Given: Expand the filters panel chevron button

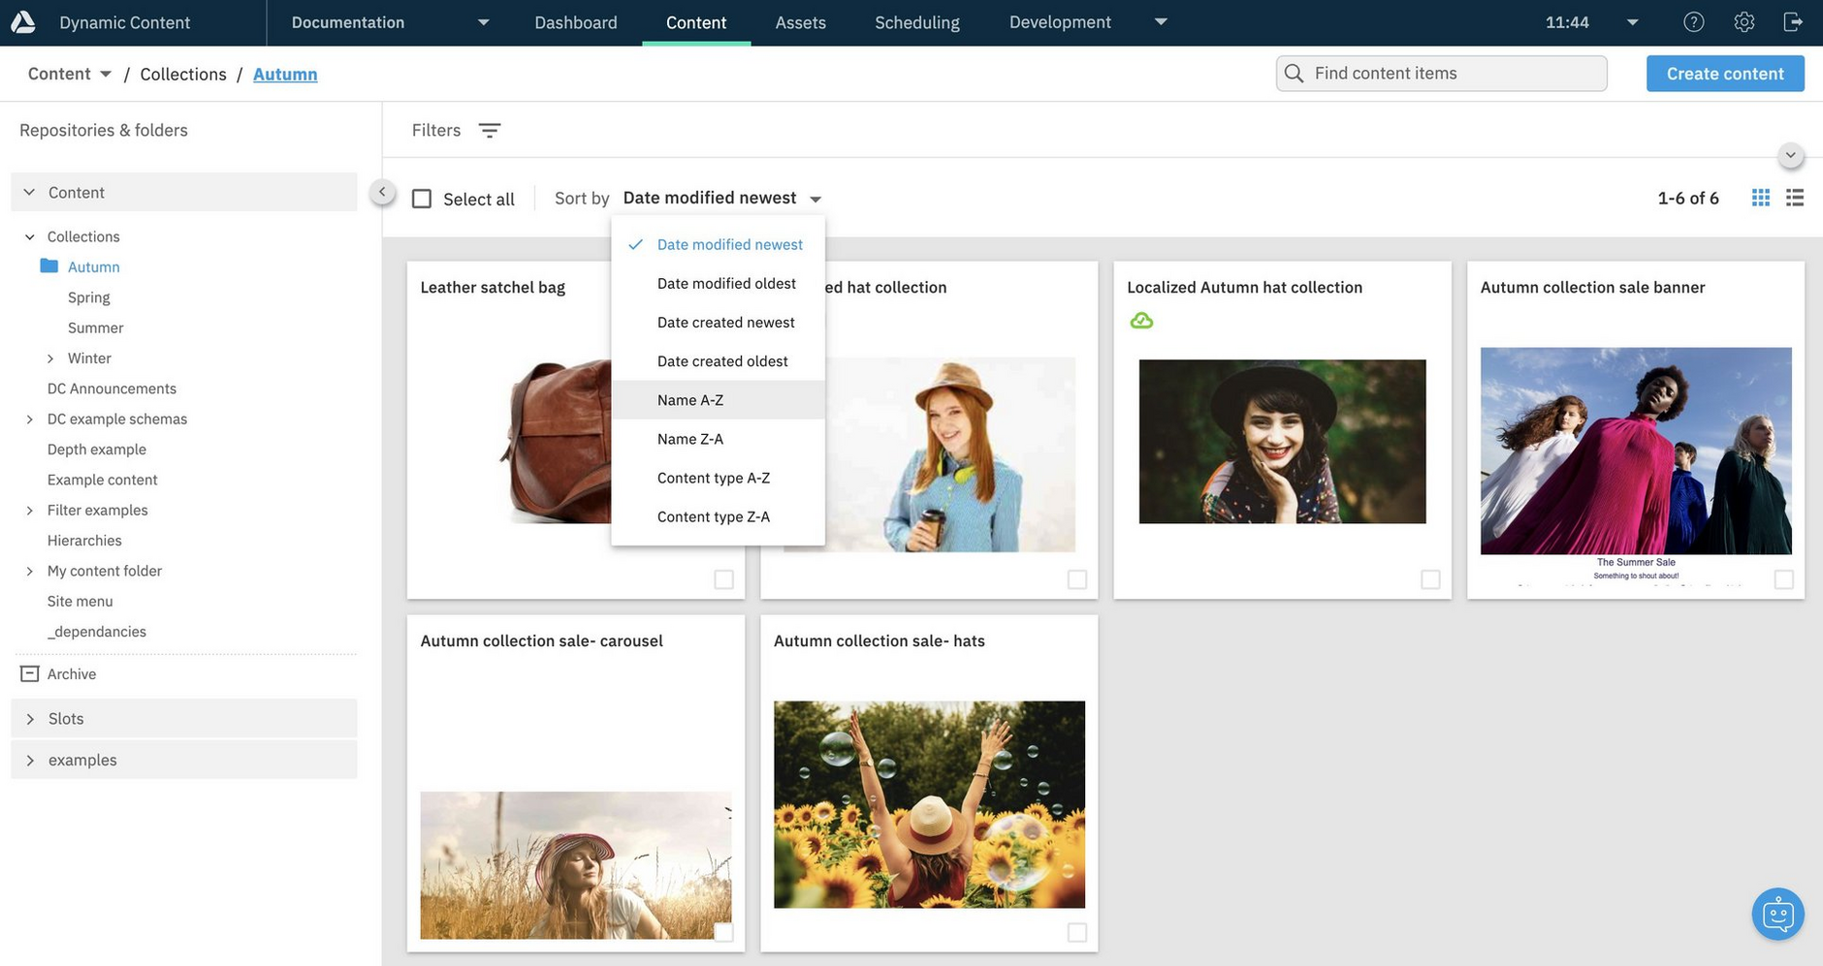Looking at the screenshot, I should pos(1790,155).
